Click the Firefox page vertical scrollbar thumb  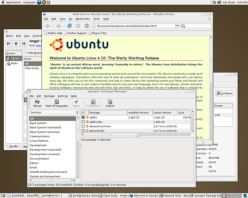(211, 61)
